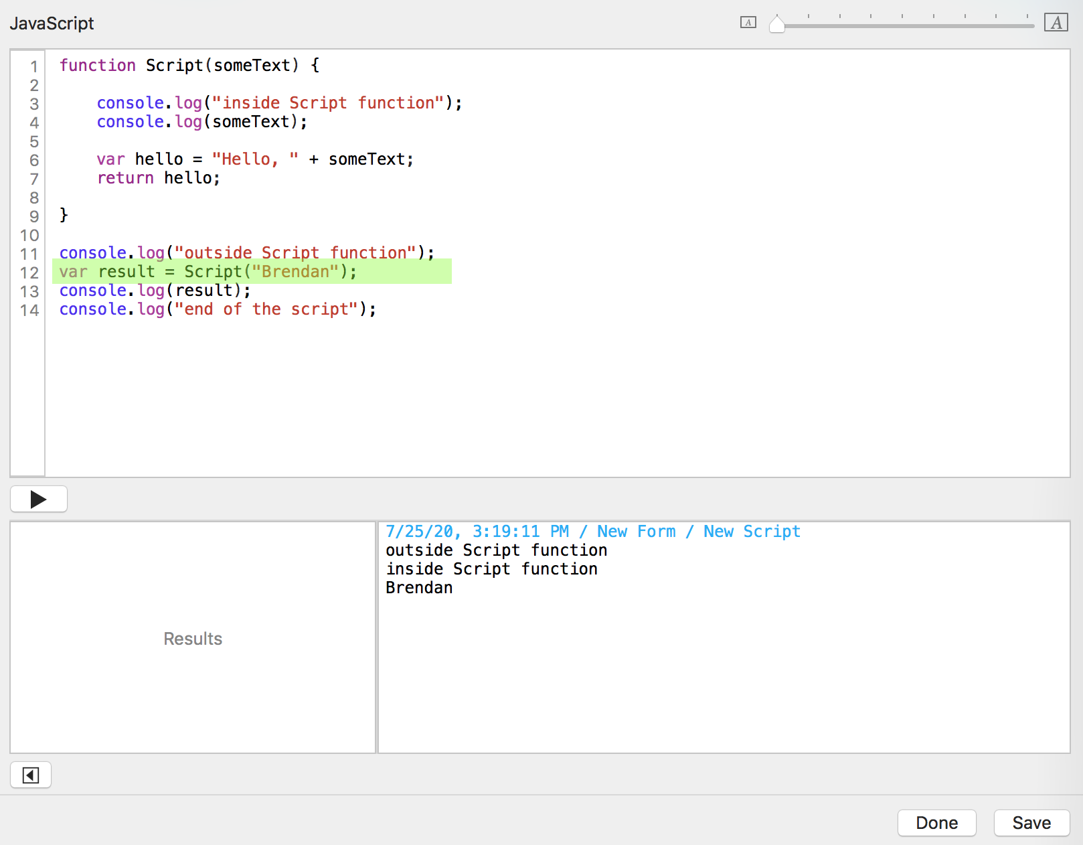The height and width of the screenshot is (845, 1083).
Task: Click line number 14 in the gutter
Action: click(x=29, y=310)
